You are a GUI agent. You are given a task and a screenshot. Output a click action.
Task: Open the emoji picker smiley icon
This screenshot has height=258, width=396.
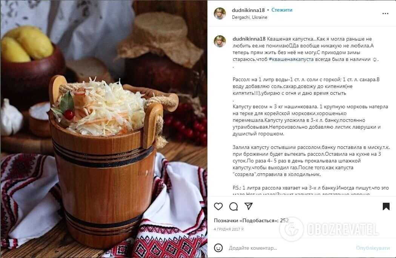pos(218,248)
